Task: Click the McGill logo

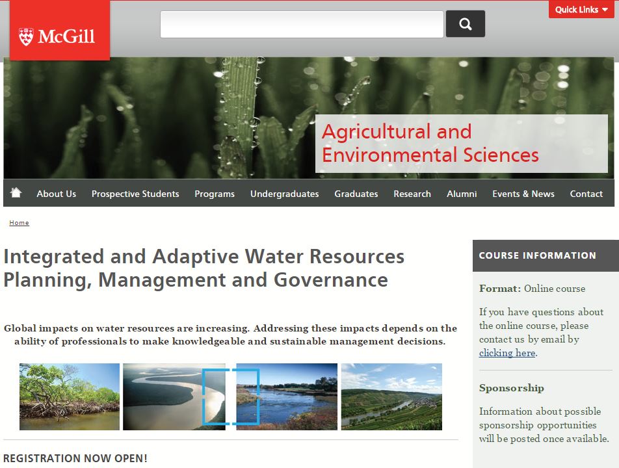Action: coord(60,31)
